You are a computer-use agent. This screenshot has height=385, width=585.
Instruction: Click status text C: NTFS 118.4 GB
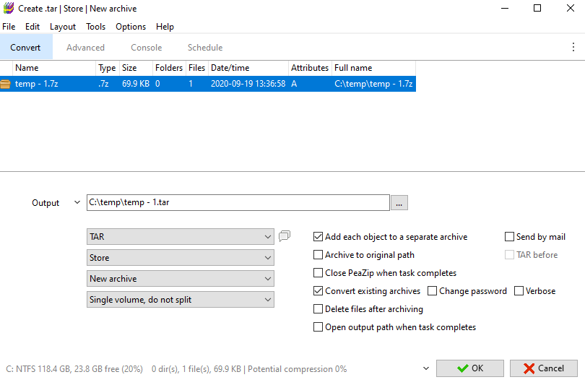pyautogui.click(x=39, y=369)
